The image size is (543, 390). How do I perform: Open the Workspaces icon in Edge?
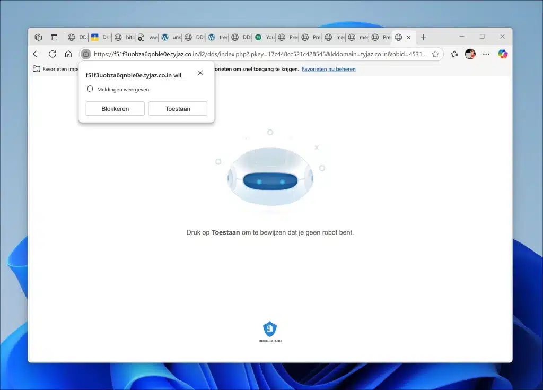tap(38, 37)
